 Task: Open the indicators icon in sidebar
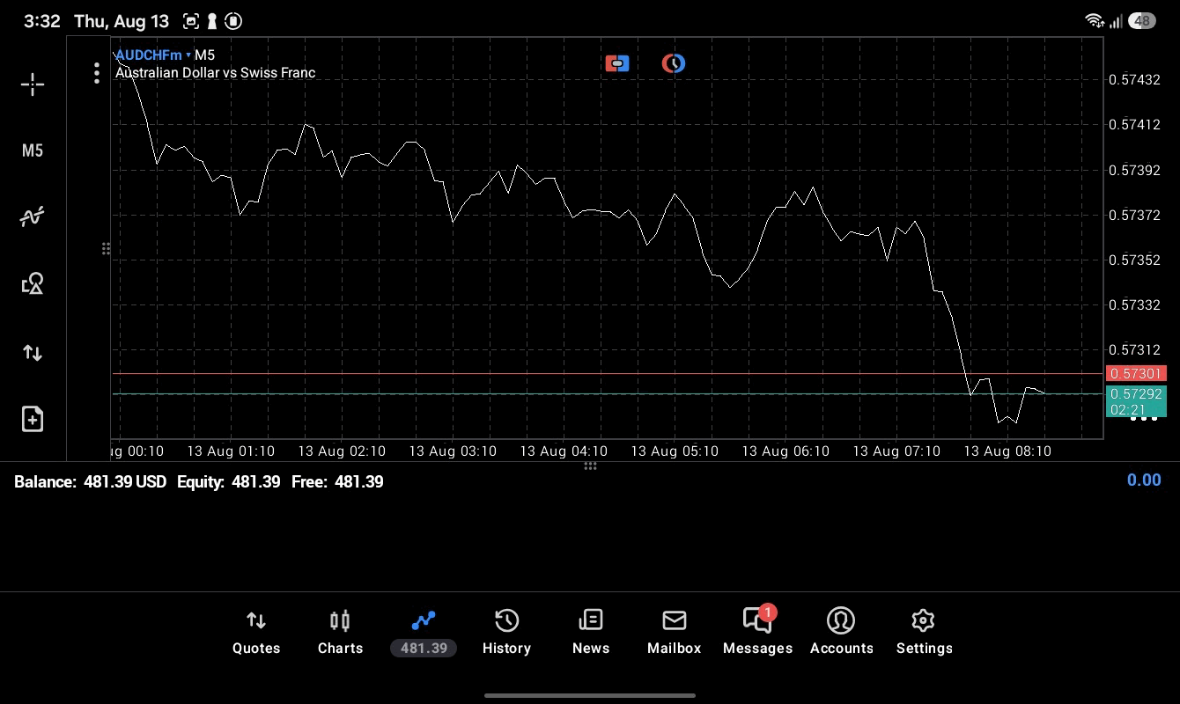coord(33,216)
